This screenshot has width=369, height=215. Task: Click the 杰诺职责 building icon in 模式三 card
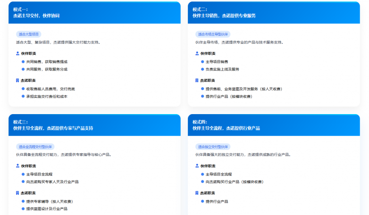[18, 193]
